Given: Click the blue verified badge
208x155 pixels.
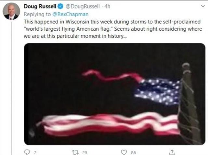Looking at the screenshot, I should pos(60,6).
